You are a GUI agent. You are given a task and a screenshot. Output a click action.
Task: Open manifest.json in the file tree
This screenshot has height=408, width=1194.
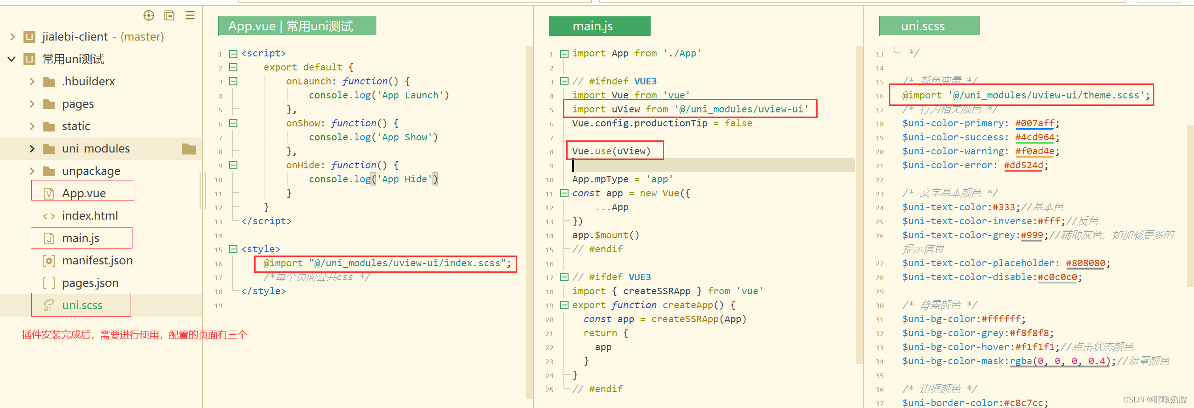(x=97, y=261)
